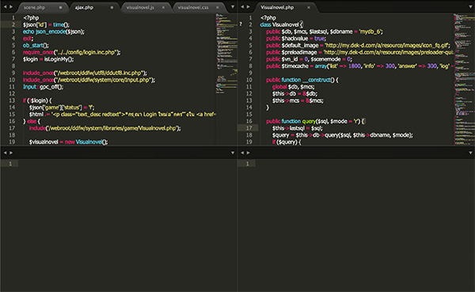Click the right tab-scroll arrow above Visualnovel.php pane
475x292 pixels.
pos(249,6)
